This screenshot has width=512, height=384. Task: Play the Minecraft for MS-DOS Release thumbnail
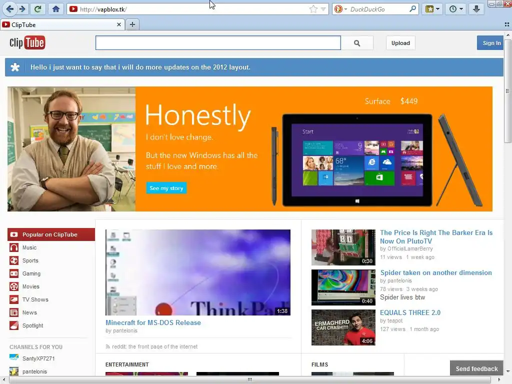pyautogui.click(x=198, y=272)
